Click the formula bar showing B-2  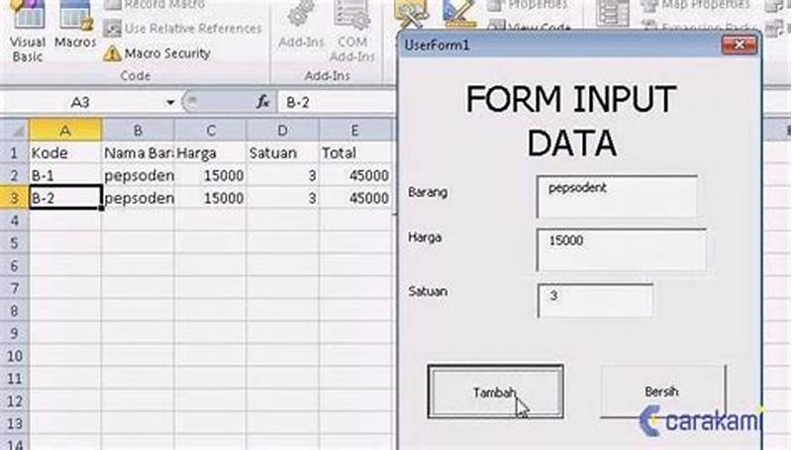coord(336,103)
